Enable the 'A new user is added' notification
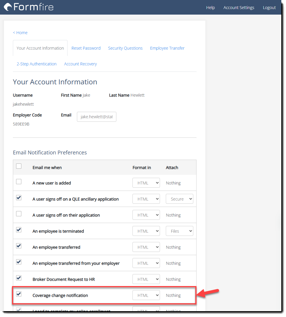 (x=18, y=181)
